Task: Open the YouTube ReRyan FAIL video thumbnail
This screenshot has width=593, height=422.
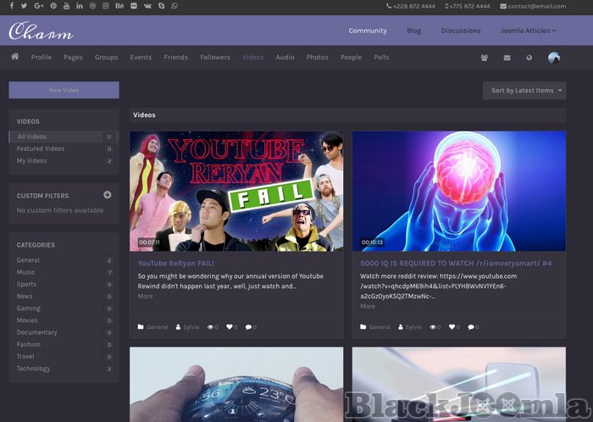Action: click(236, 191)
